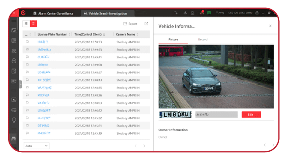Open the playback sidebar icon
The image size is (287, 160).
click(14, 100)
